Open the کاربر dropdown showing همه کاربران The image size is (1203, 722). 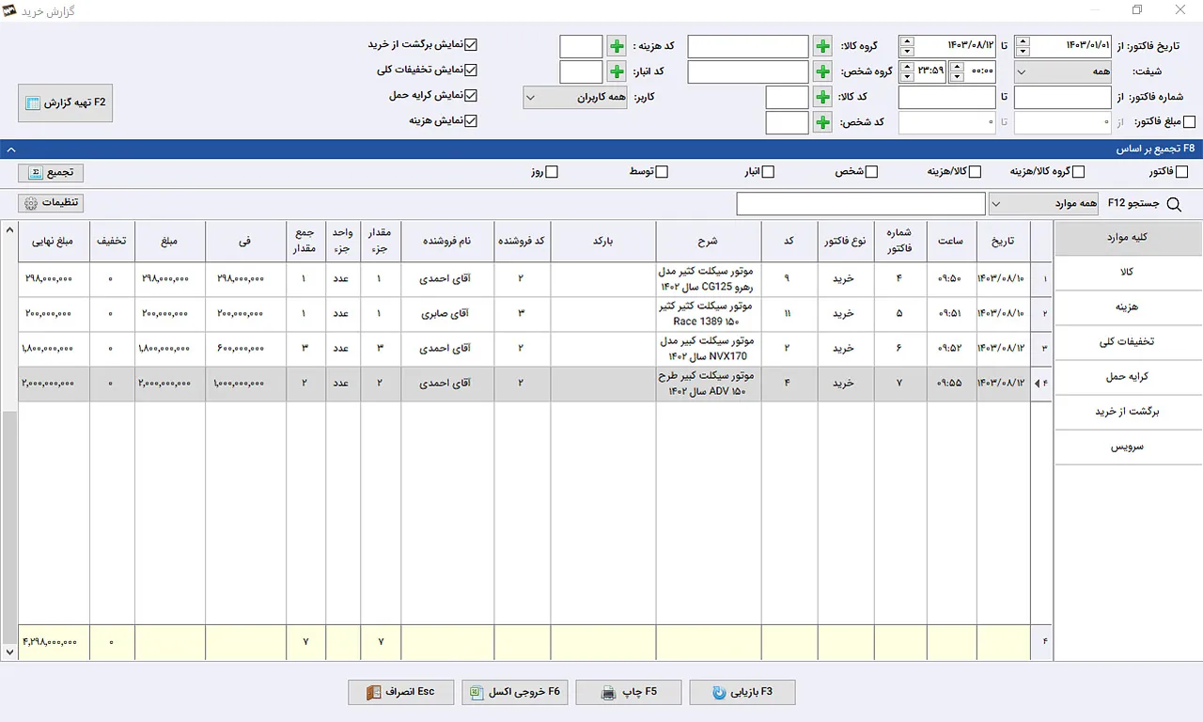[575, 97]
